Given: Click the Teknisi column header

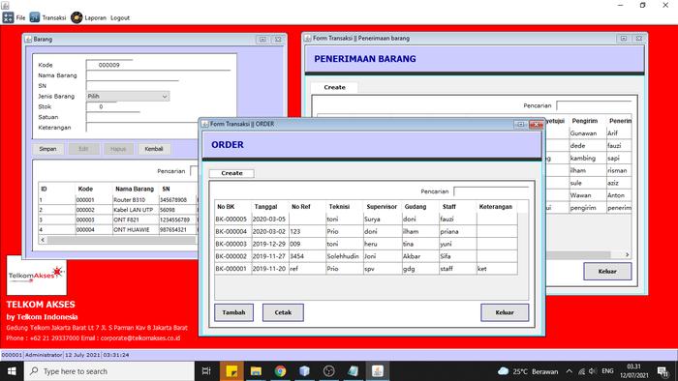Looking at the screenshot, I should [x=339, y=207].
